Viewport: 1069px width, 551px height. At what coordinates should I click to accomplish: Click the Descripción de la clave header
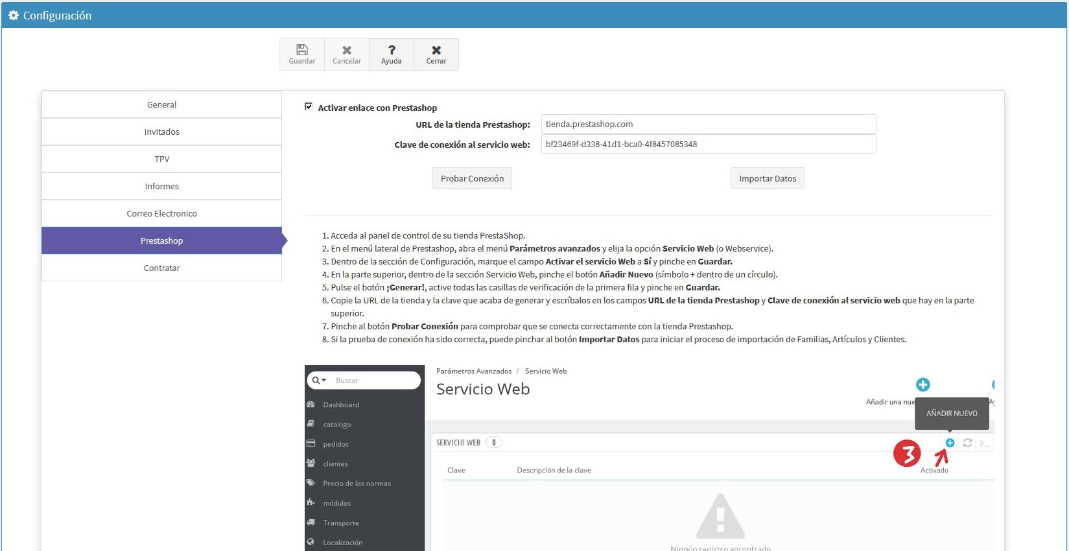tap(554, 471)
